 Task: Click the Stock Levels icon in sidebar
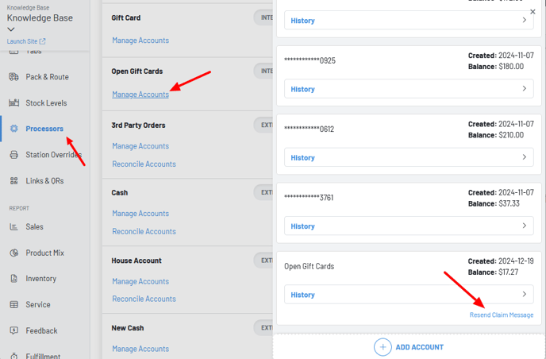point(13,103)
